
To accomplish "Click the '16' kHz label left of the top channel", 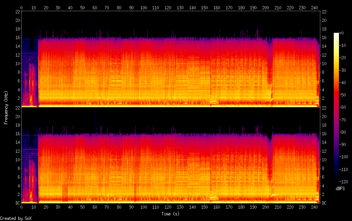I will (17, 38).
